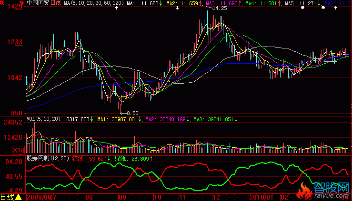Click the white star marker near MA5
The image size is (352, 201).
pos(302,8)
